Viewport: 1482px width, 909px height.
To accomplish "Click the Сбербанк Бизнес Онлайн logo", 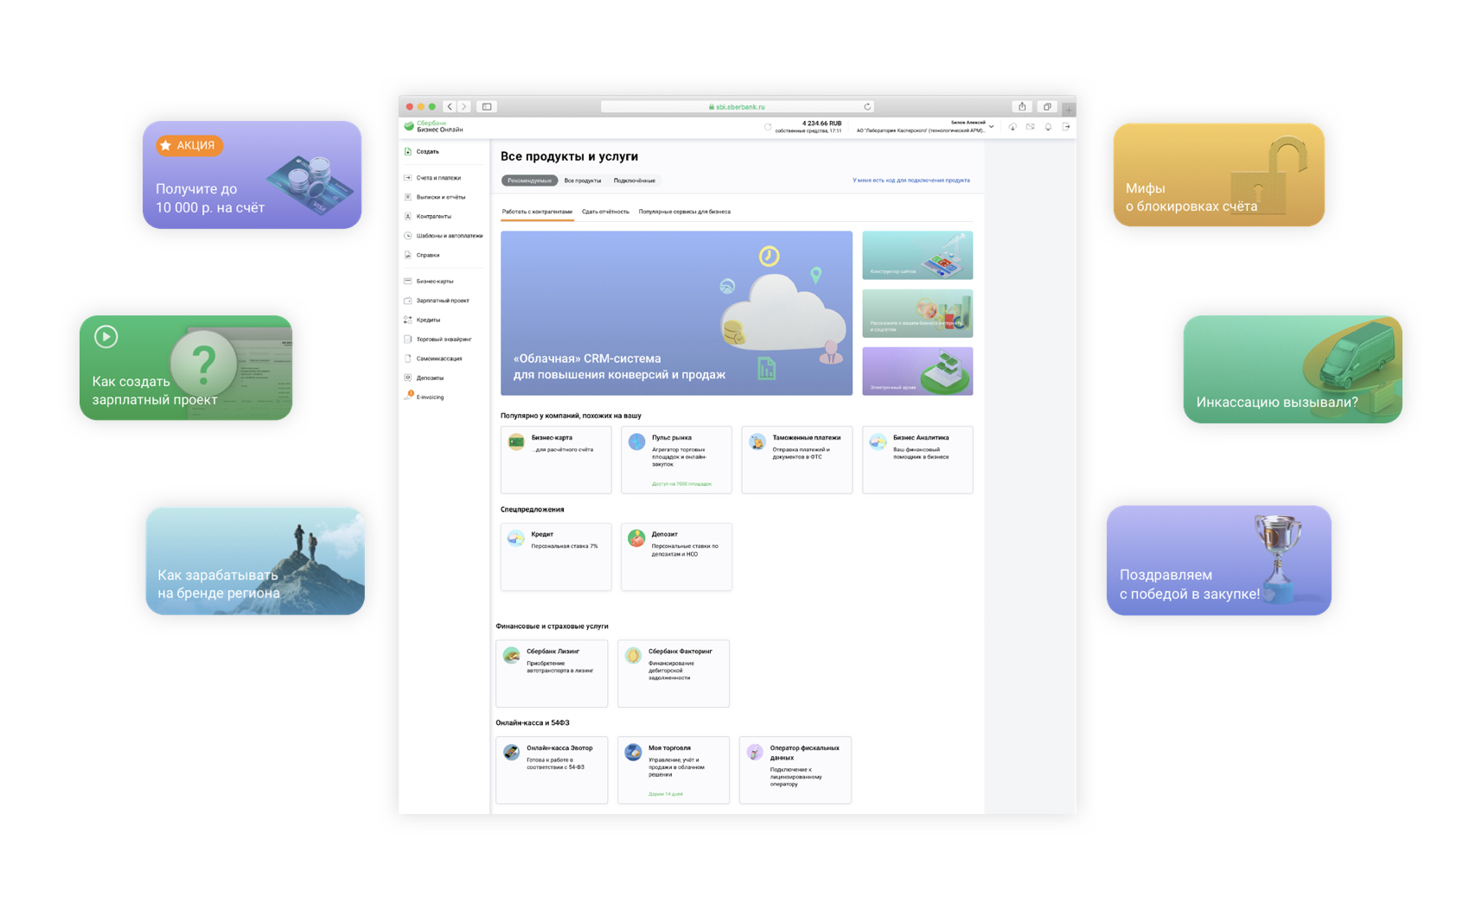I will click(435, 126).
